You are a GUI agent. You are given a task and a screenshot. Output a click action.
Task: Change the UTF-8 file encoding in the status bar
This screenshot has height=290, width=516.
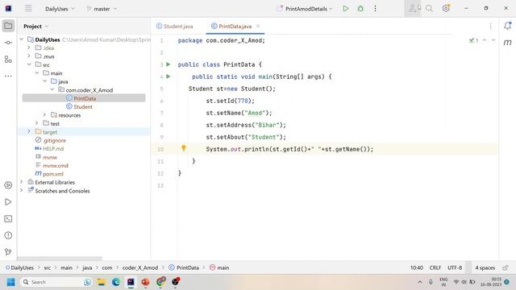(455, 267)
